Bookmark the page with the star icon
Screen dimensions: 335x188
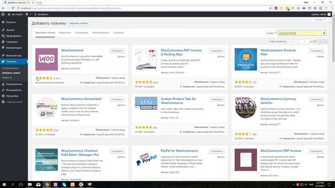(x=270, y=8)
